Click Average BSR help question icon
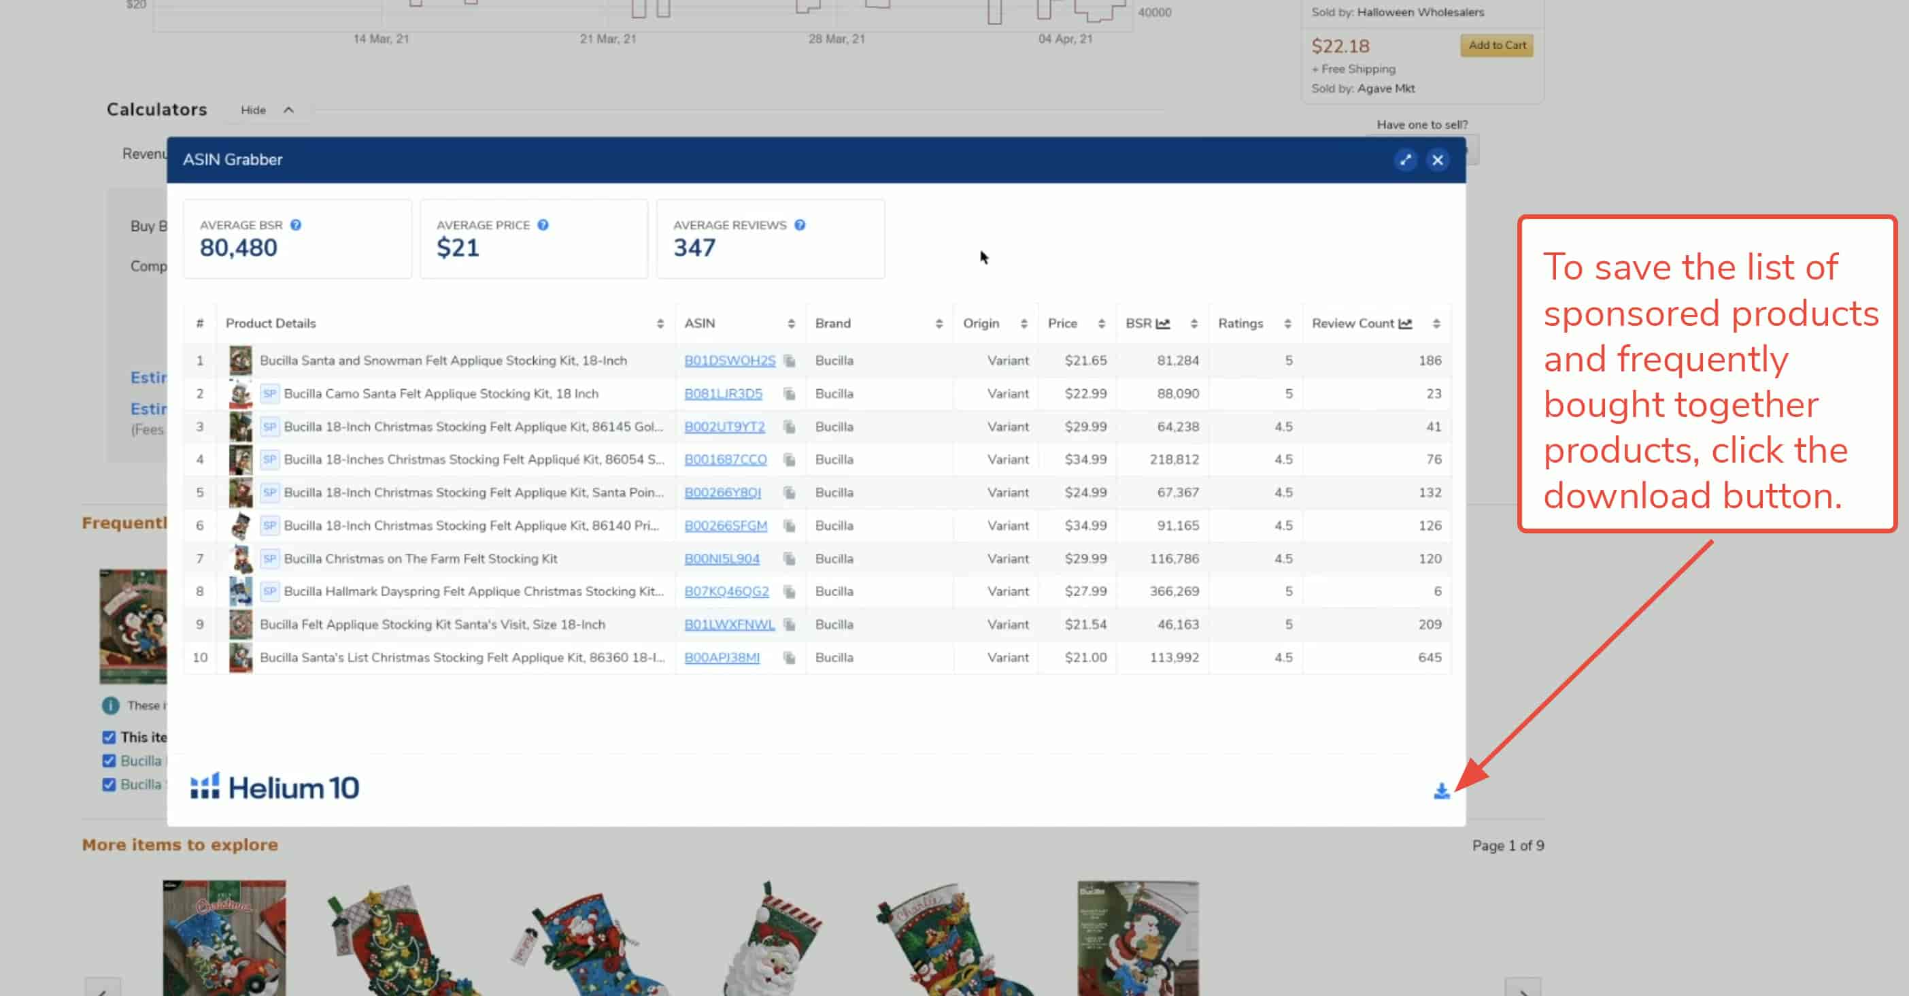1909x996 pixels. (x=296, y=225)
